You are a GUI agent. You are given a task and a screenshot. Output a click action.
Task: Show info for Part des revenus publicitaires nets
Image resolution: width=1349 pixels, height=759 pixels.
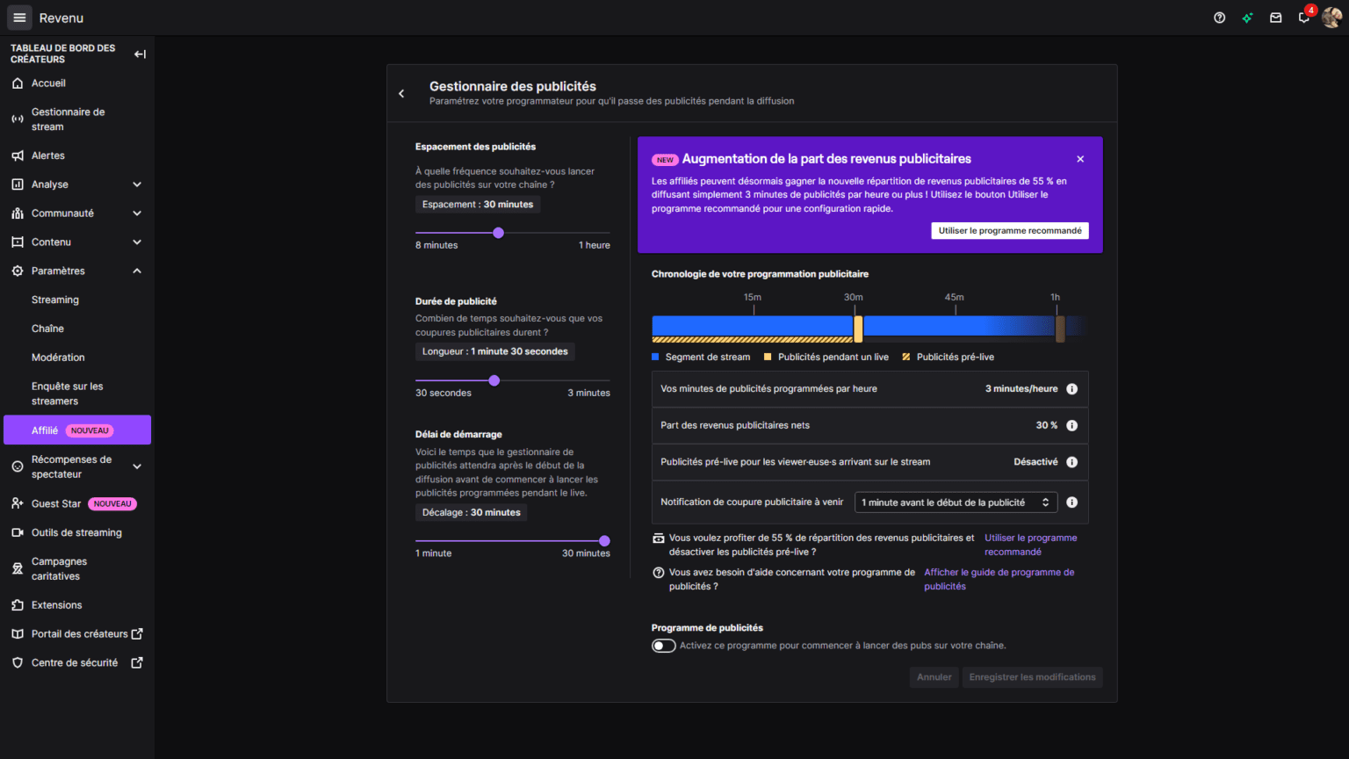(x=1071, y=425)
